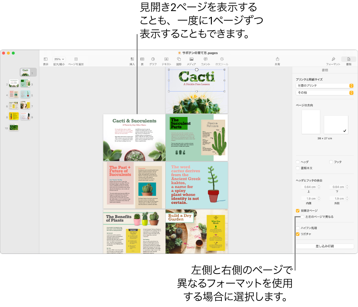Click the 上 top margin field

click(x=308, y=187)
